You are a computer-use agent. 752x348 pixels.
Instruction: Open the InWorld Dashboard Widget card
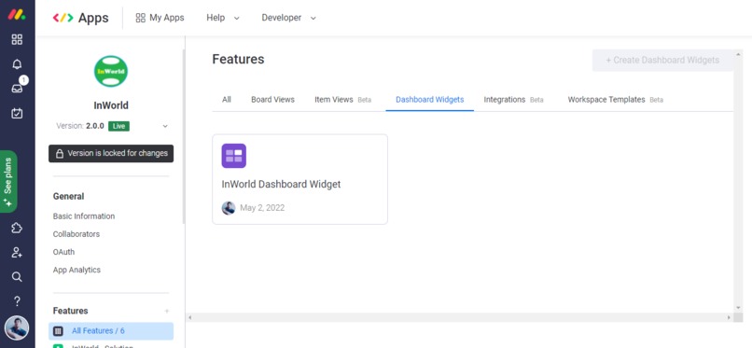[x=299, y=179]
